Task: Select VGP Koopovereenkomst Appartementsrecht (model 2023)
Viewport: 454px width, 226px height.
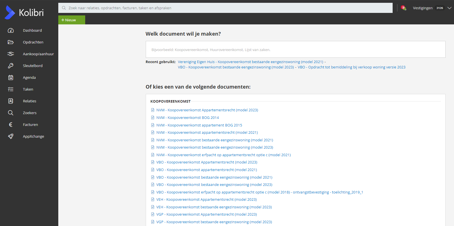Action: click(x=207, y=214)
